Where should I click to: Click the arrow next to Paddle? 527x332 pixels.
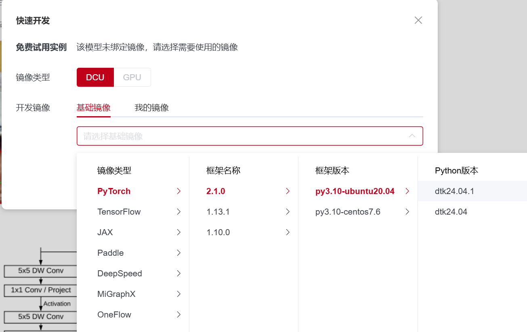point(178,253)
